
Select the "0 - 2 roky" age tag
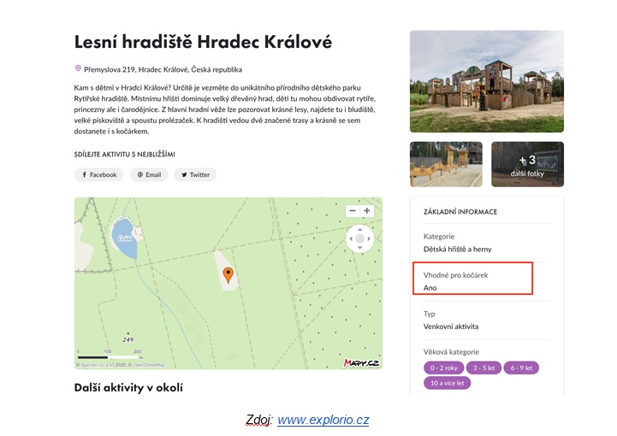coord(443,368)
